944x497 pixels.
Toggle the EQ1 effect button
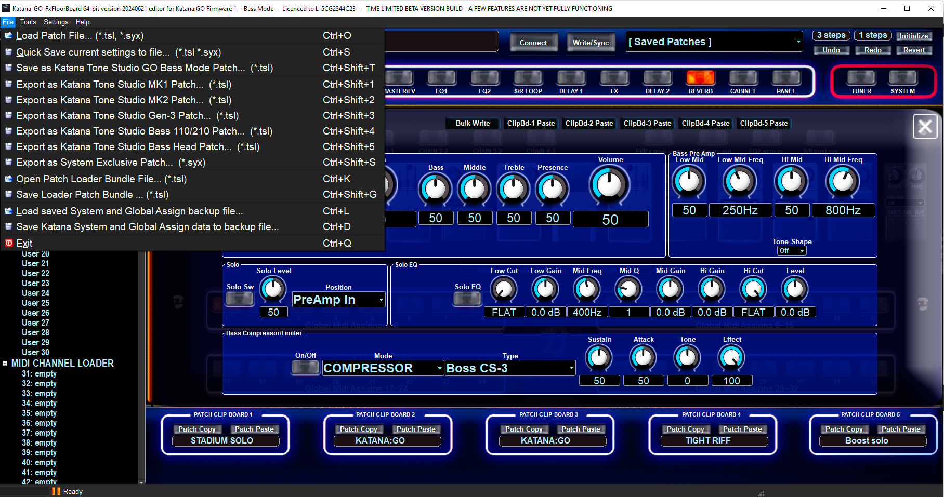pos(441,78)
